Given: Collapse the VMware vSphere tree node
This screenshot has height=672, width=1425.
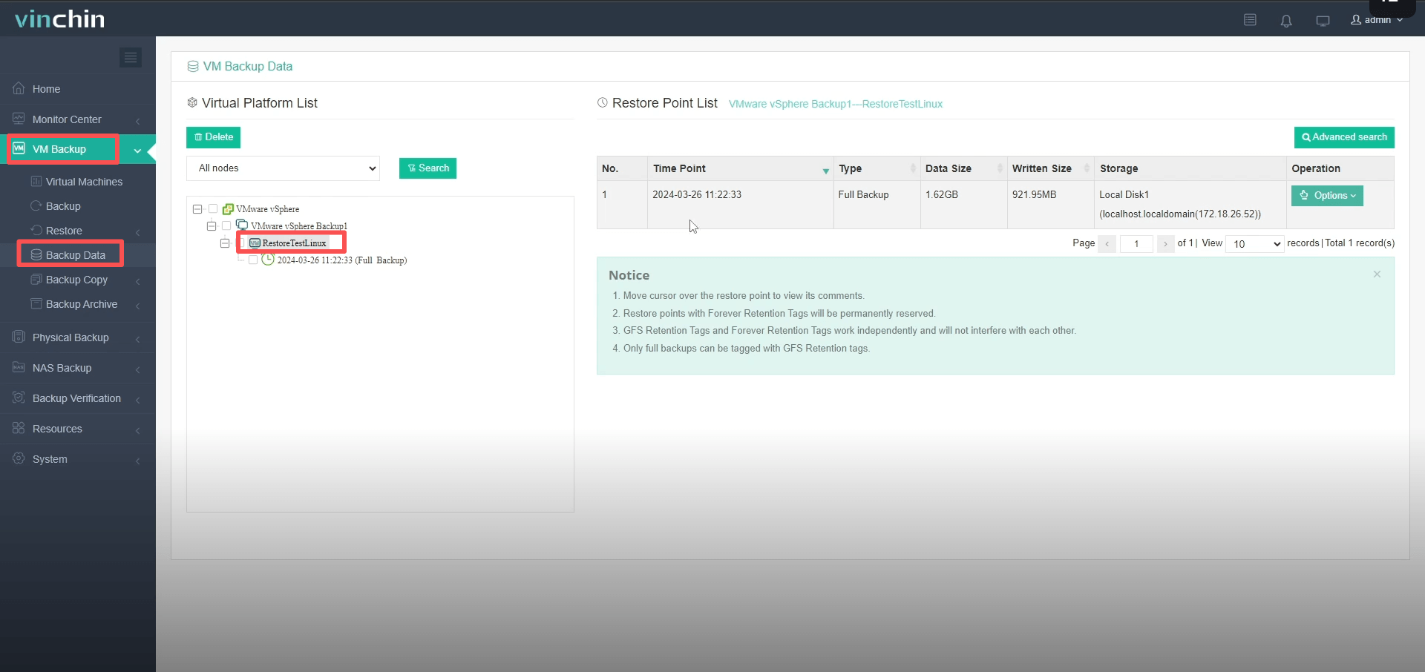Looking at the screenshot, I should (x=197, y=208).
